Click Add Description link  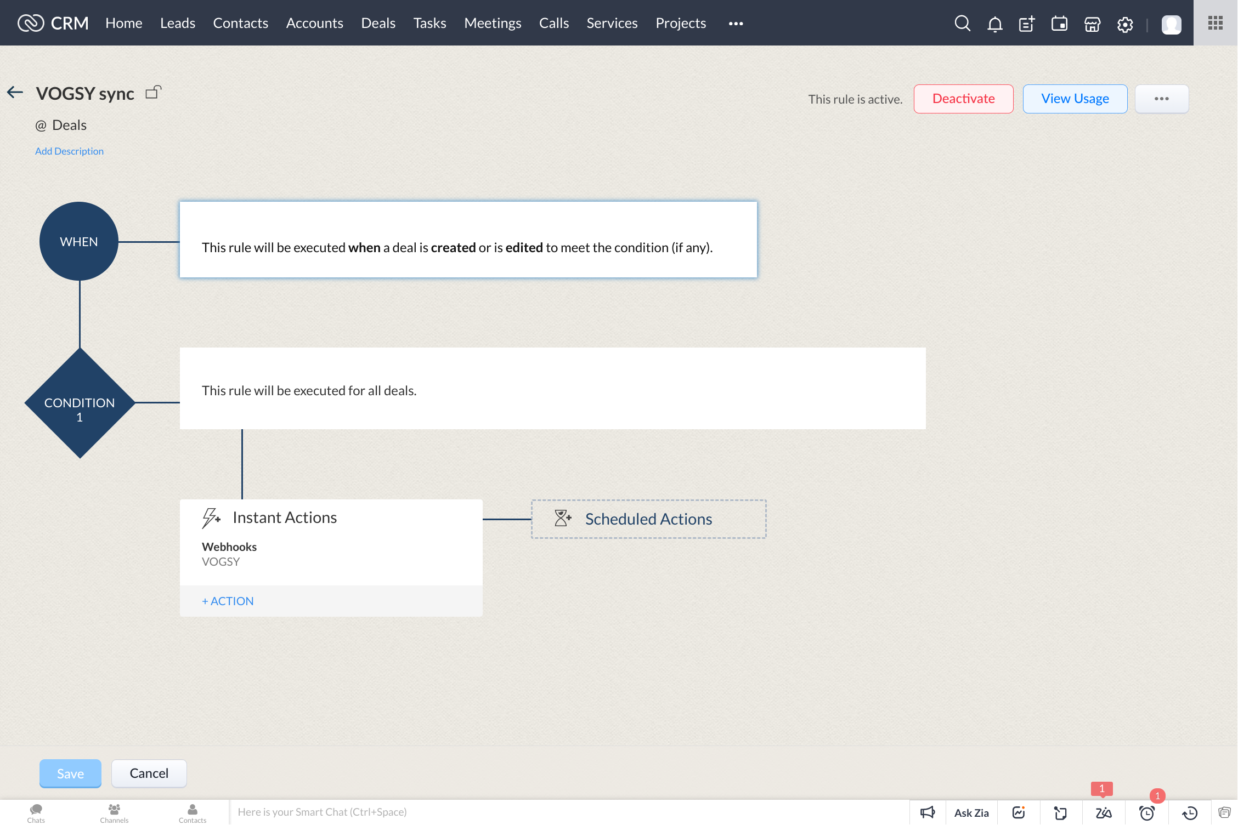[69, 151]
